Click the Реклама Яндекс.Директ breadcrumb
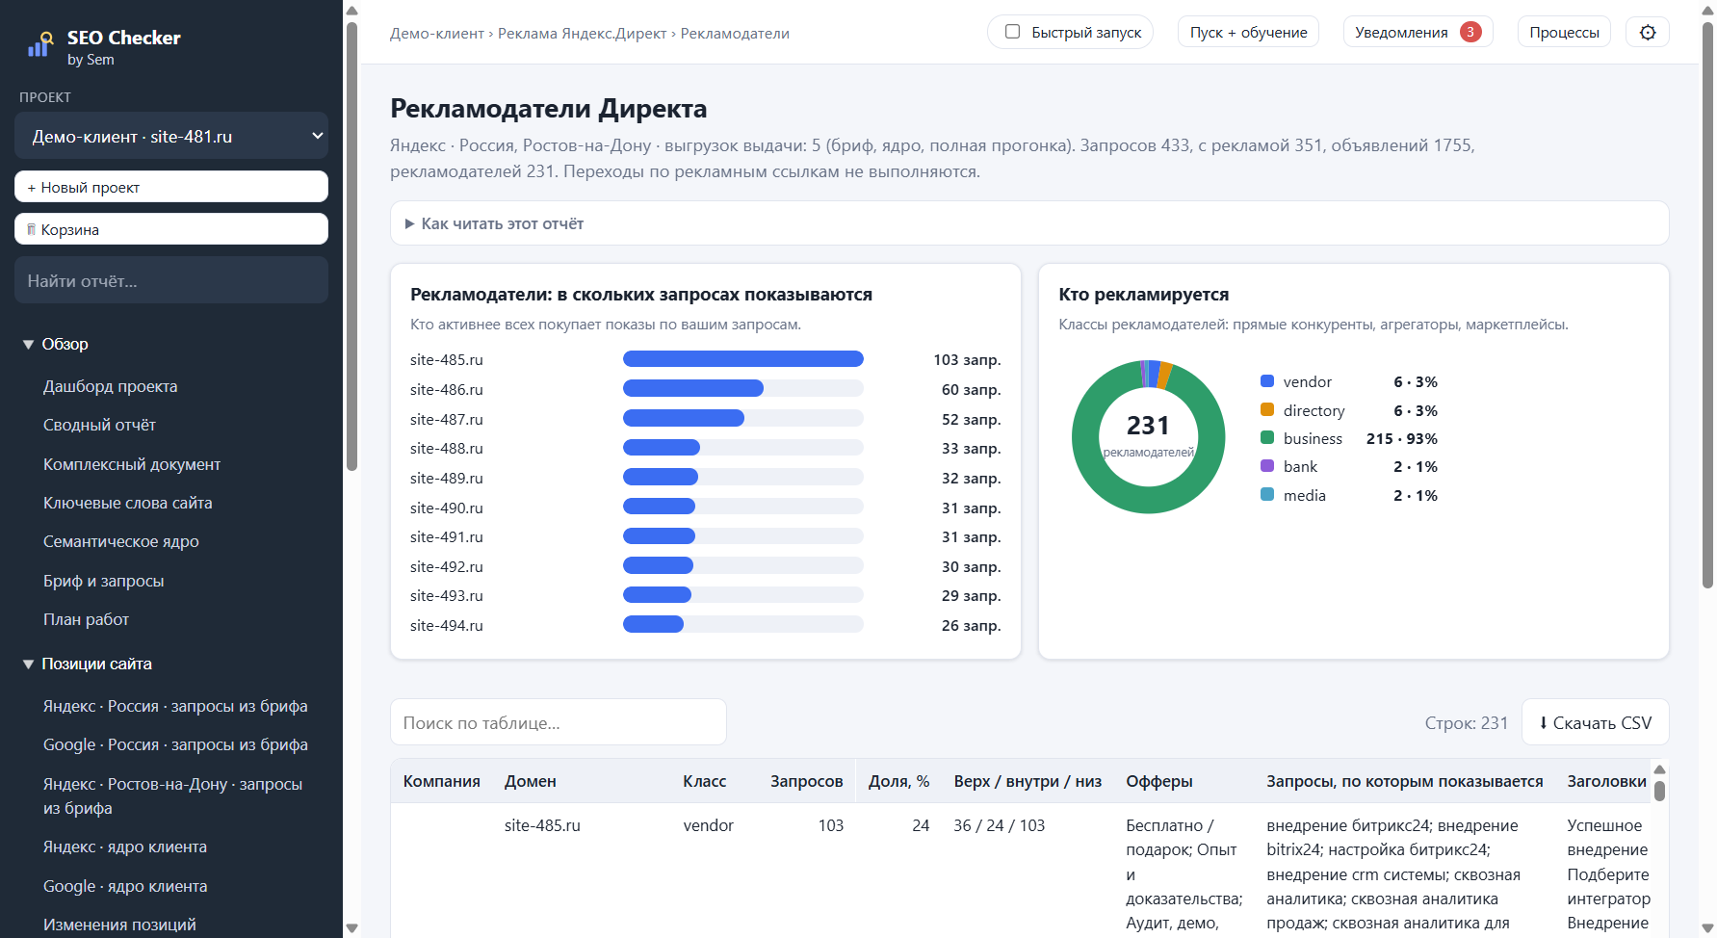Viewport: 1717px width, 938px height. 582,34
